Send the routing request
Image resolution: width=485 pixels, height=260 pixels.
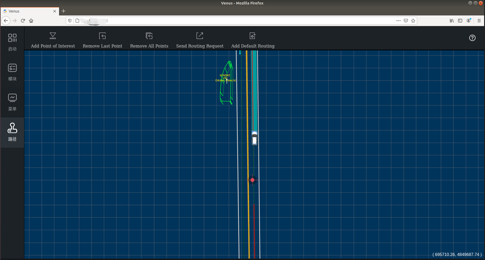pos(200,36)
